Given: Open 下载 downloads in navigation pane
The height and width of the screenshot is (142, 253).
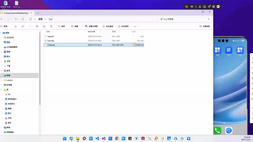Looking at the screenshot, I should point(7,66).
